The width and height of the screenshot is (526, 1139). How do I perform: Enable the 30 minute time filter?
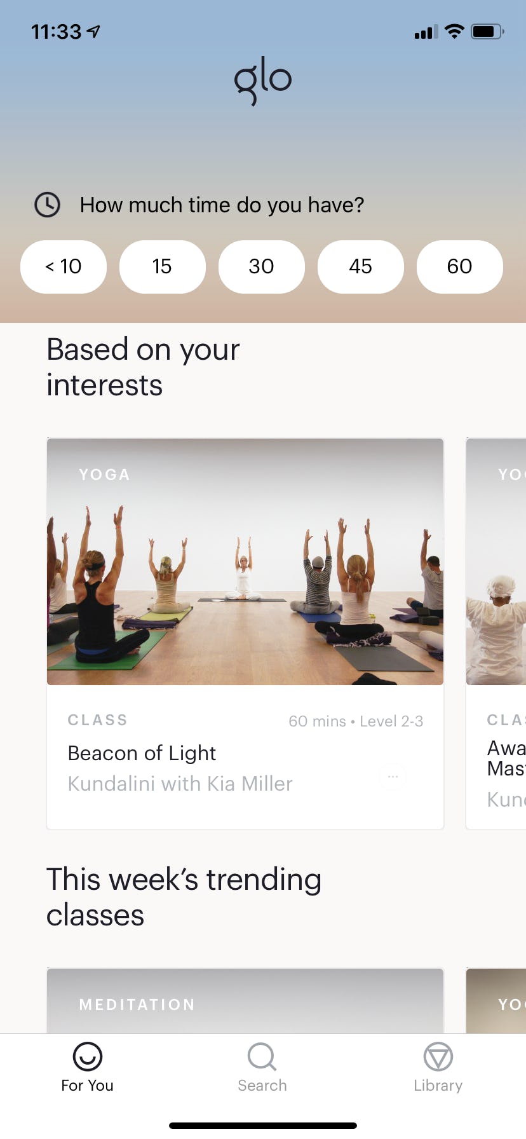[262, 267]
